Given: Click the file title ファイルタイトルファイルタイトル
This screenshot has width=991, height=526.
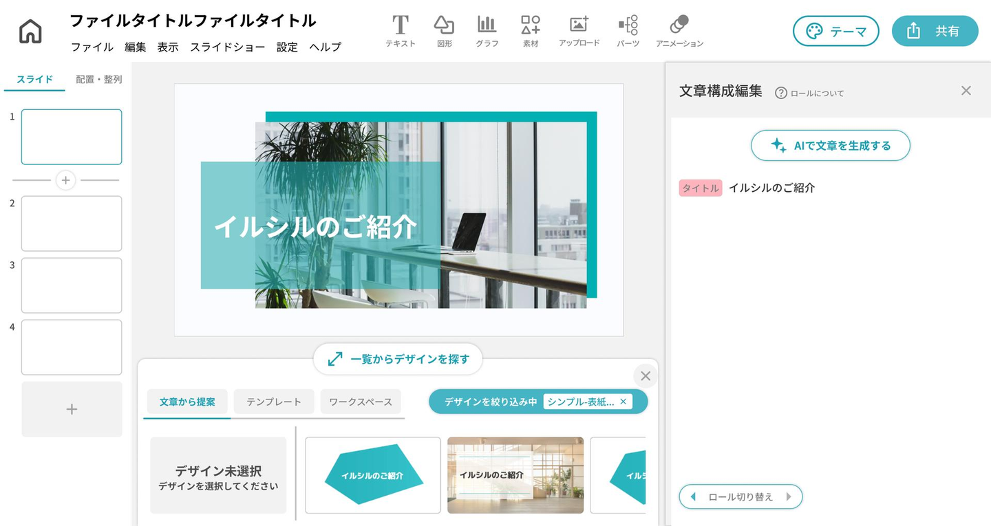Looking at the screenshot, I should pos(193,21).
